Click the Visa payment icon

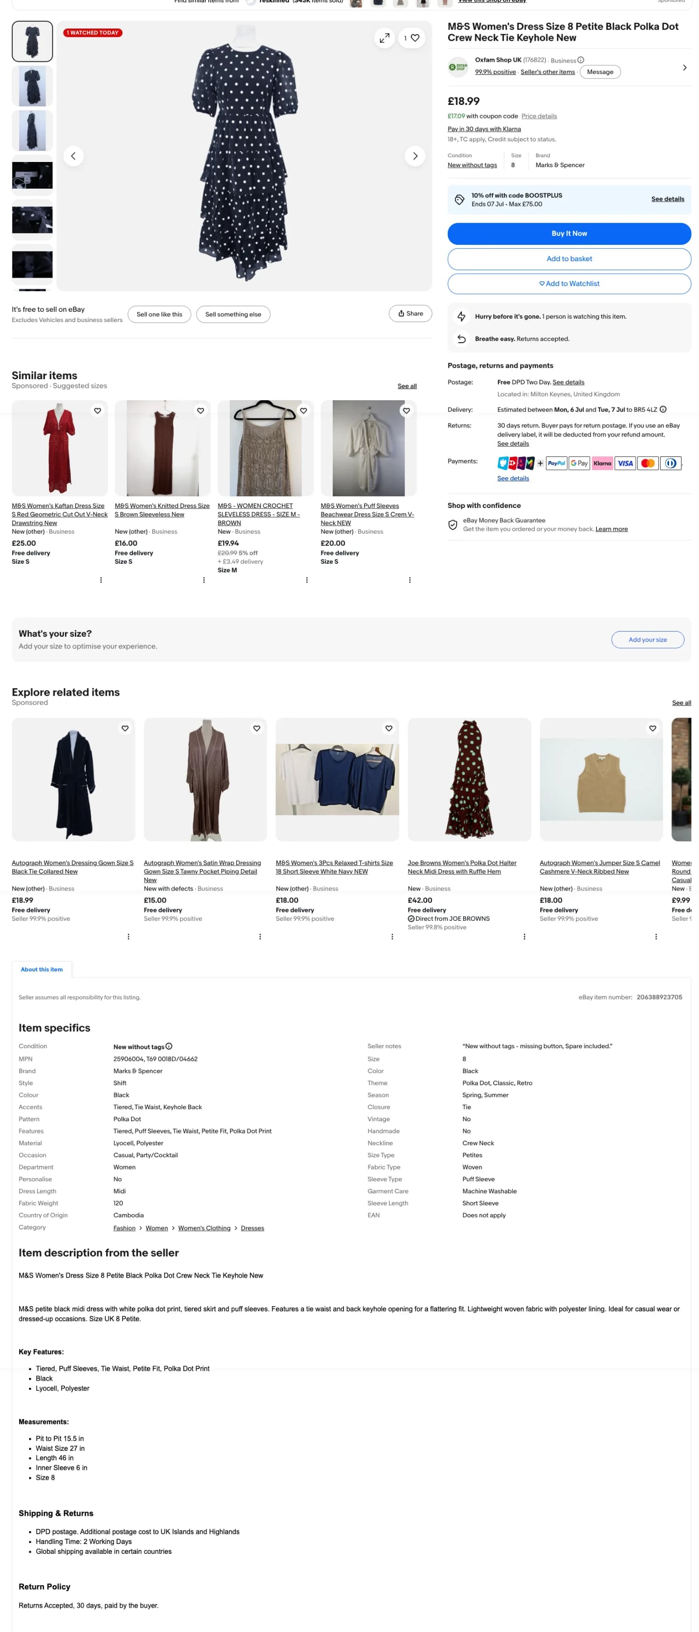(625, 463)
